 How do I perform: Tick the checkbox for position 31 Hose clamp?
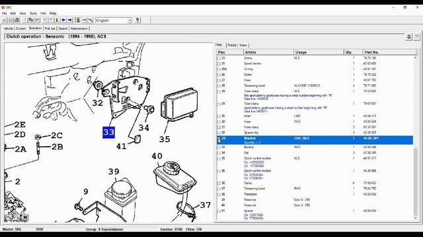219,127
